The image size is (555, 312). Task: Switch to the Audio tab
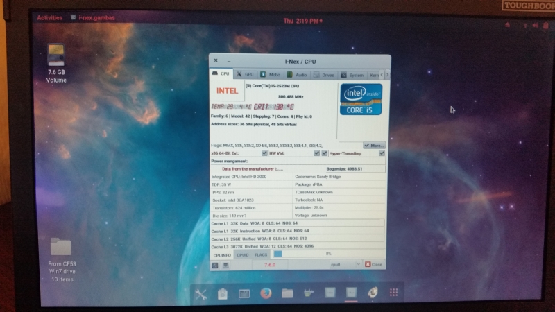297,75
